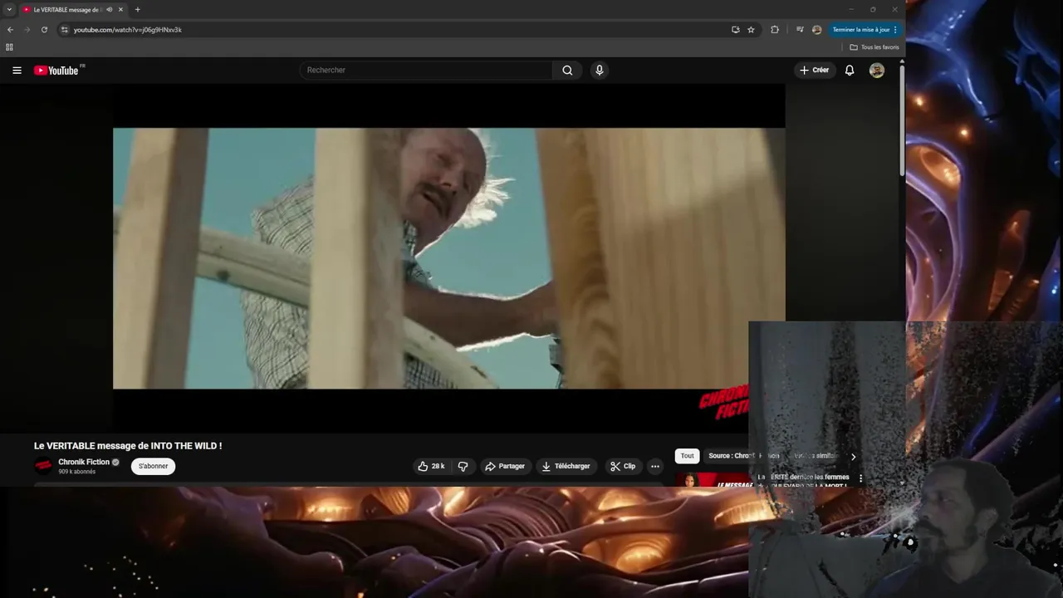Select the Tout filter chip
This screenshot has width=1063, height=598.
click(688, 456)
